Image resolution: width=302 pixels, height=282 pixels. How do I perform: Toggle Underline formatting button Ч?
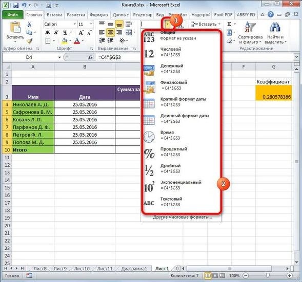[x=65, y=32]
